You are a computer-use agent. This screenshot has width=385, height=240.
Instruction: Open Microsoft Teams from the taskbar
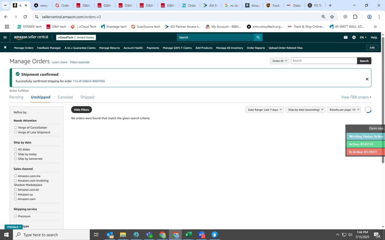click(149, 235)
